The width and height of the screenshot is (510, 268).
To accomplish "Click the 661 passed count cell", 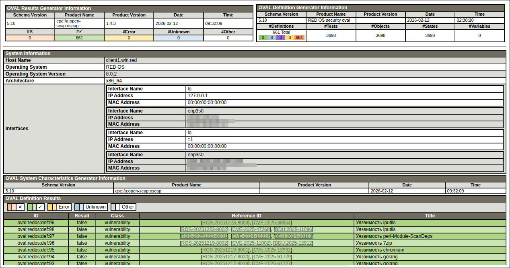I will [79, 38].
